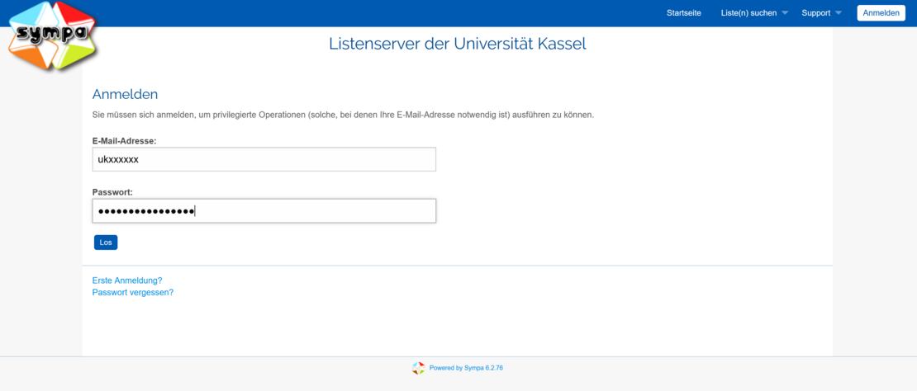Open the Powered by Sympa 6.2.76 link

click(x=466, y=368)
